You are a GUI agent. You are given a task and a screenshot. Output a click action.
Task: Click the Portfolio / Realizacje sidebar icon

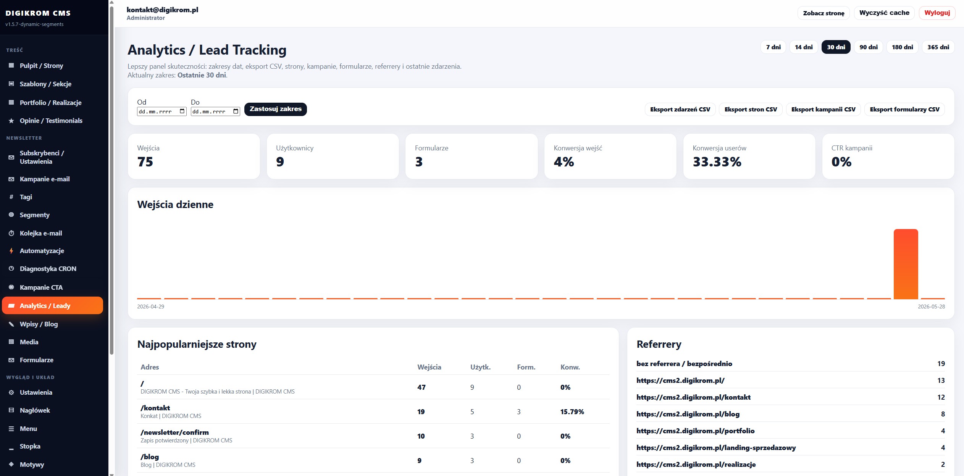point(11,103)
